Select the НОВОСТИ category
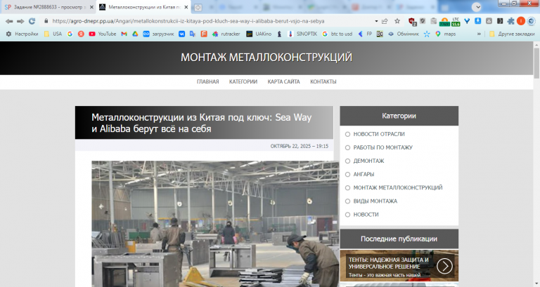The height and width of the screenshot is (287, 540). click(x=366, y=215)
